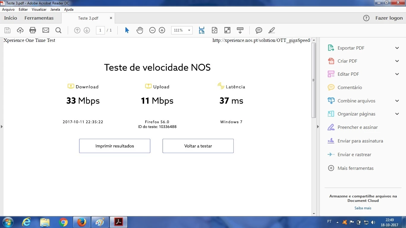The height and width of the screenshot is (228, 406).
Task: Open the Editar menu in the menu bar
Action: pyautogui.click(x=23, y=9)
